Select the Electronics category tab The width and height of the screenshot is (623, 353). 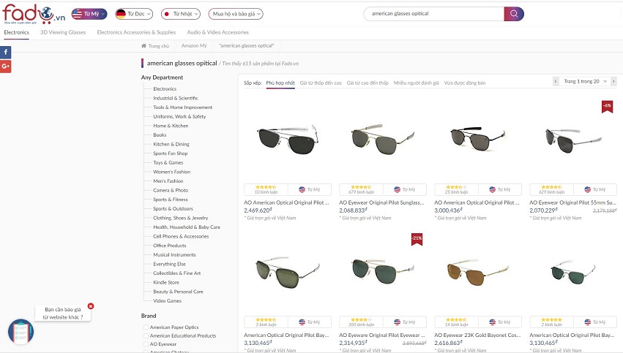[x=16, y=32]
